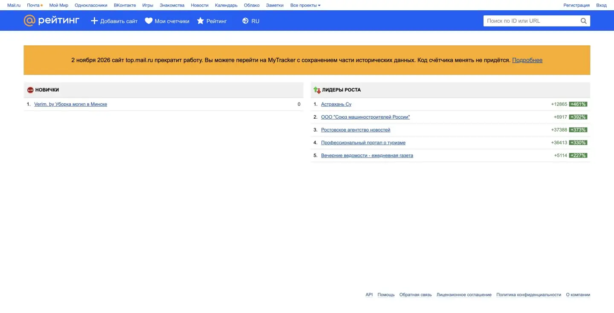Click the globe arrow icon next to RU

[245, 21]
